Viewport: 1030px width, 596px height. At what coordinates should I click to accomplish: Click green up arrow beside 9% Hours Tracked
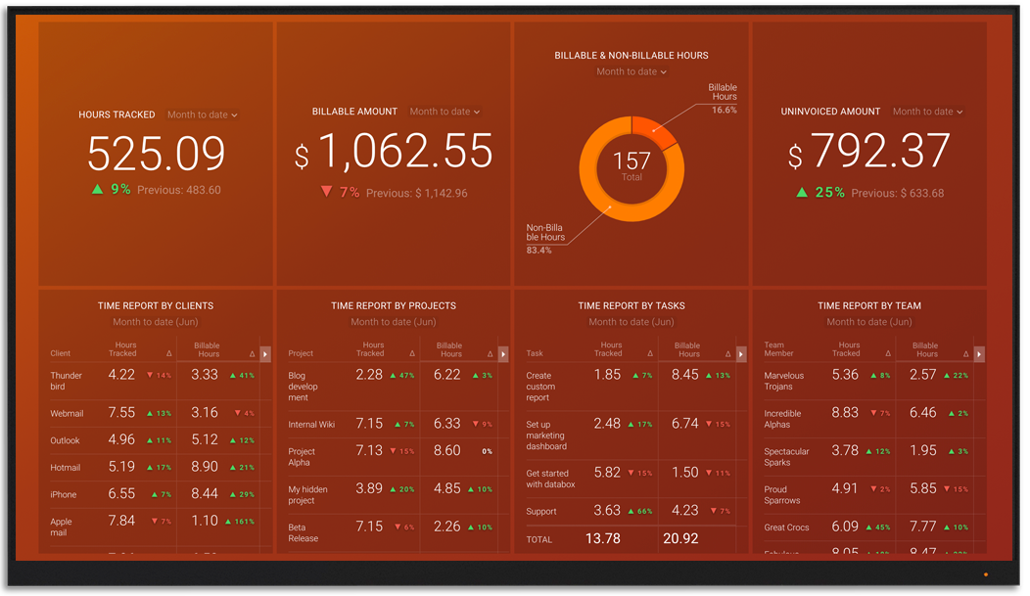[97, 190]
